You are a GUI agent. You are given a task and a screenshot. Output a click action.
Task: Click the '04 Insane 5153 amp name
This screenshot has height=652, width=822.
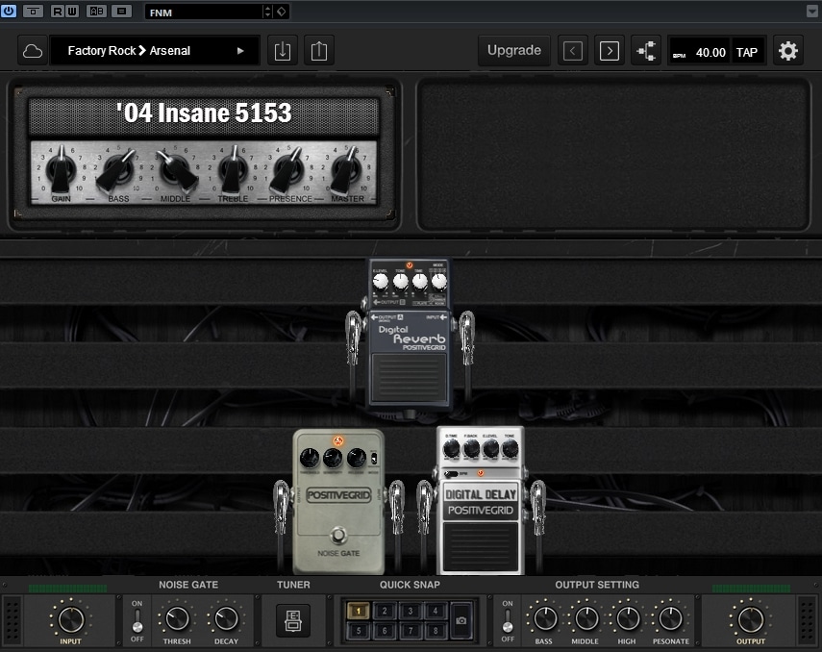point(204,113)
